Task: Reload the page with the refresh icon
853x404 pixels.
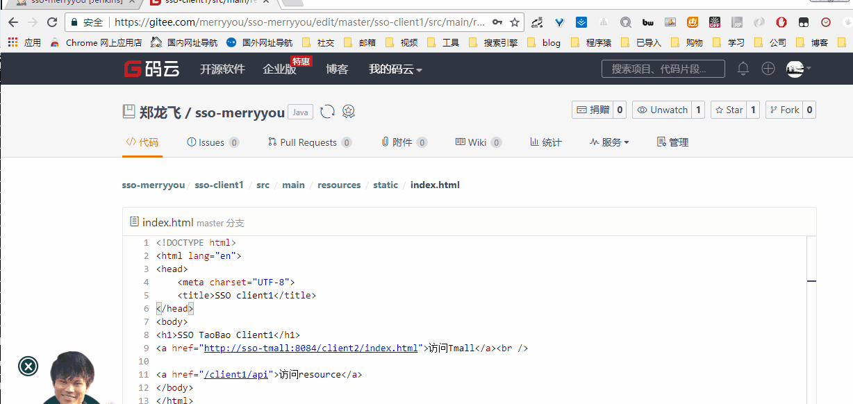Action: click(51, 22)
